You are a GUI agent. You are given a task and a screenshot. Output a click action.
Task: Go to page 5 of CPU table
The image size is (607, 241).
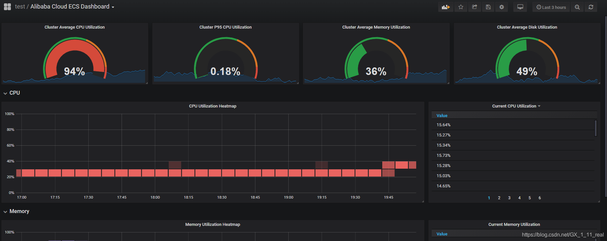point(530,198)
